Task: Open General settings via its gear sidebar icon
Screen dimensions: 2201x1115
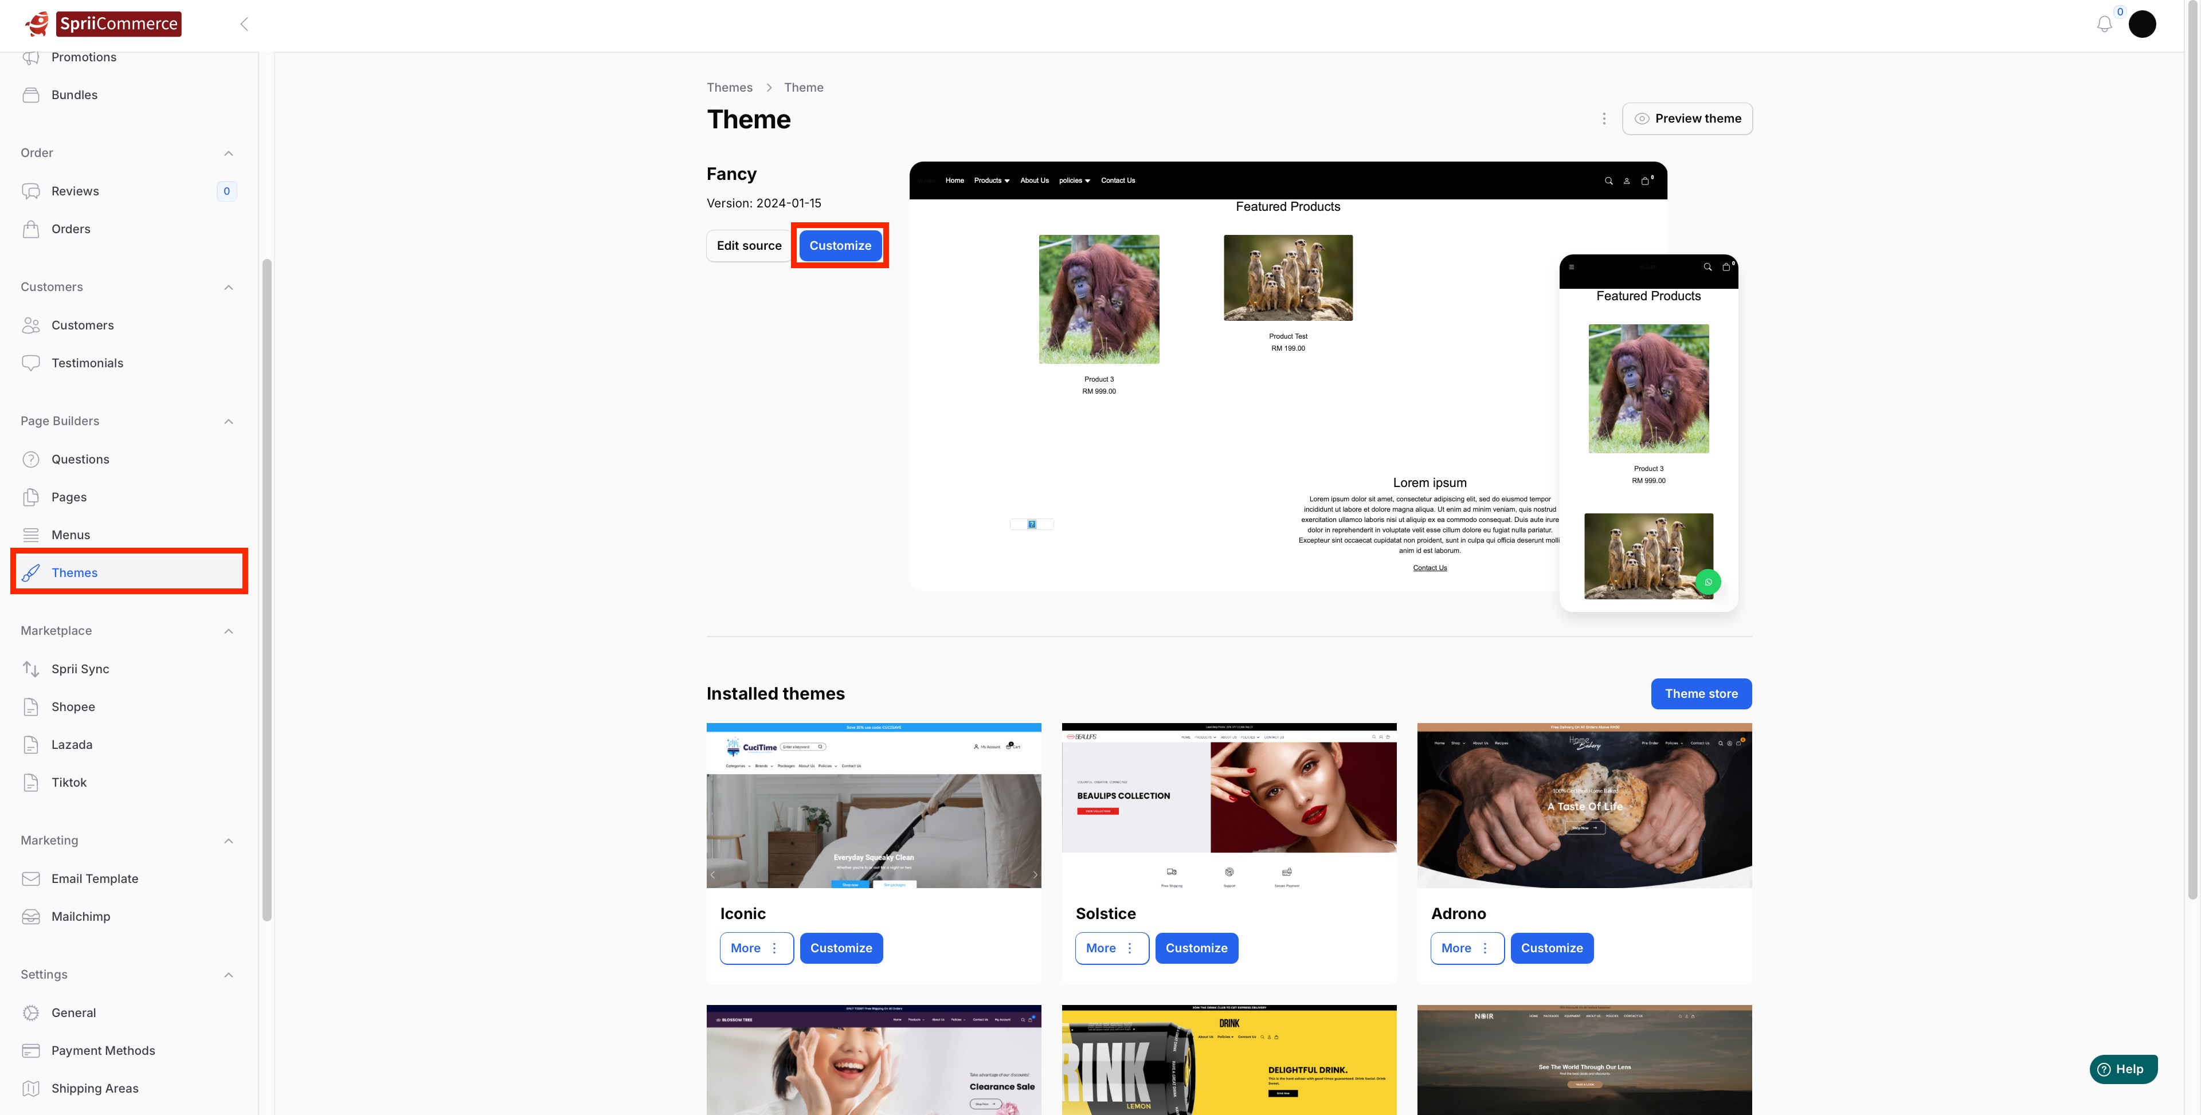Action: tap(31, 1012)
